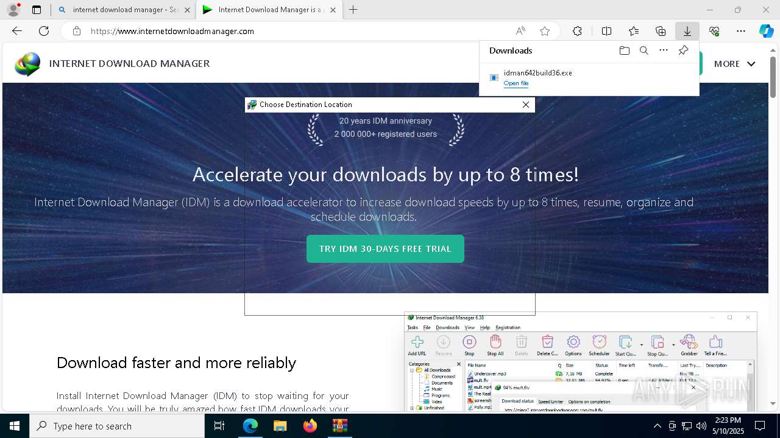Enable split screen view
The width and height of the screenshot is (780, 438).
606,31
